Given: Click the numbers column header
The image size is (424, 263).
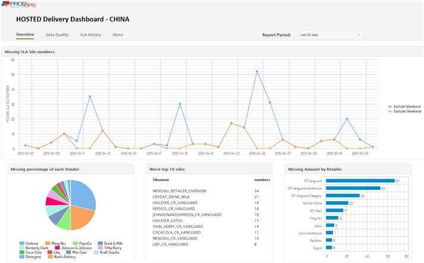Looking at the screenshot, I should (262, 180).
